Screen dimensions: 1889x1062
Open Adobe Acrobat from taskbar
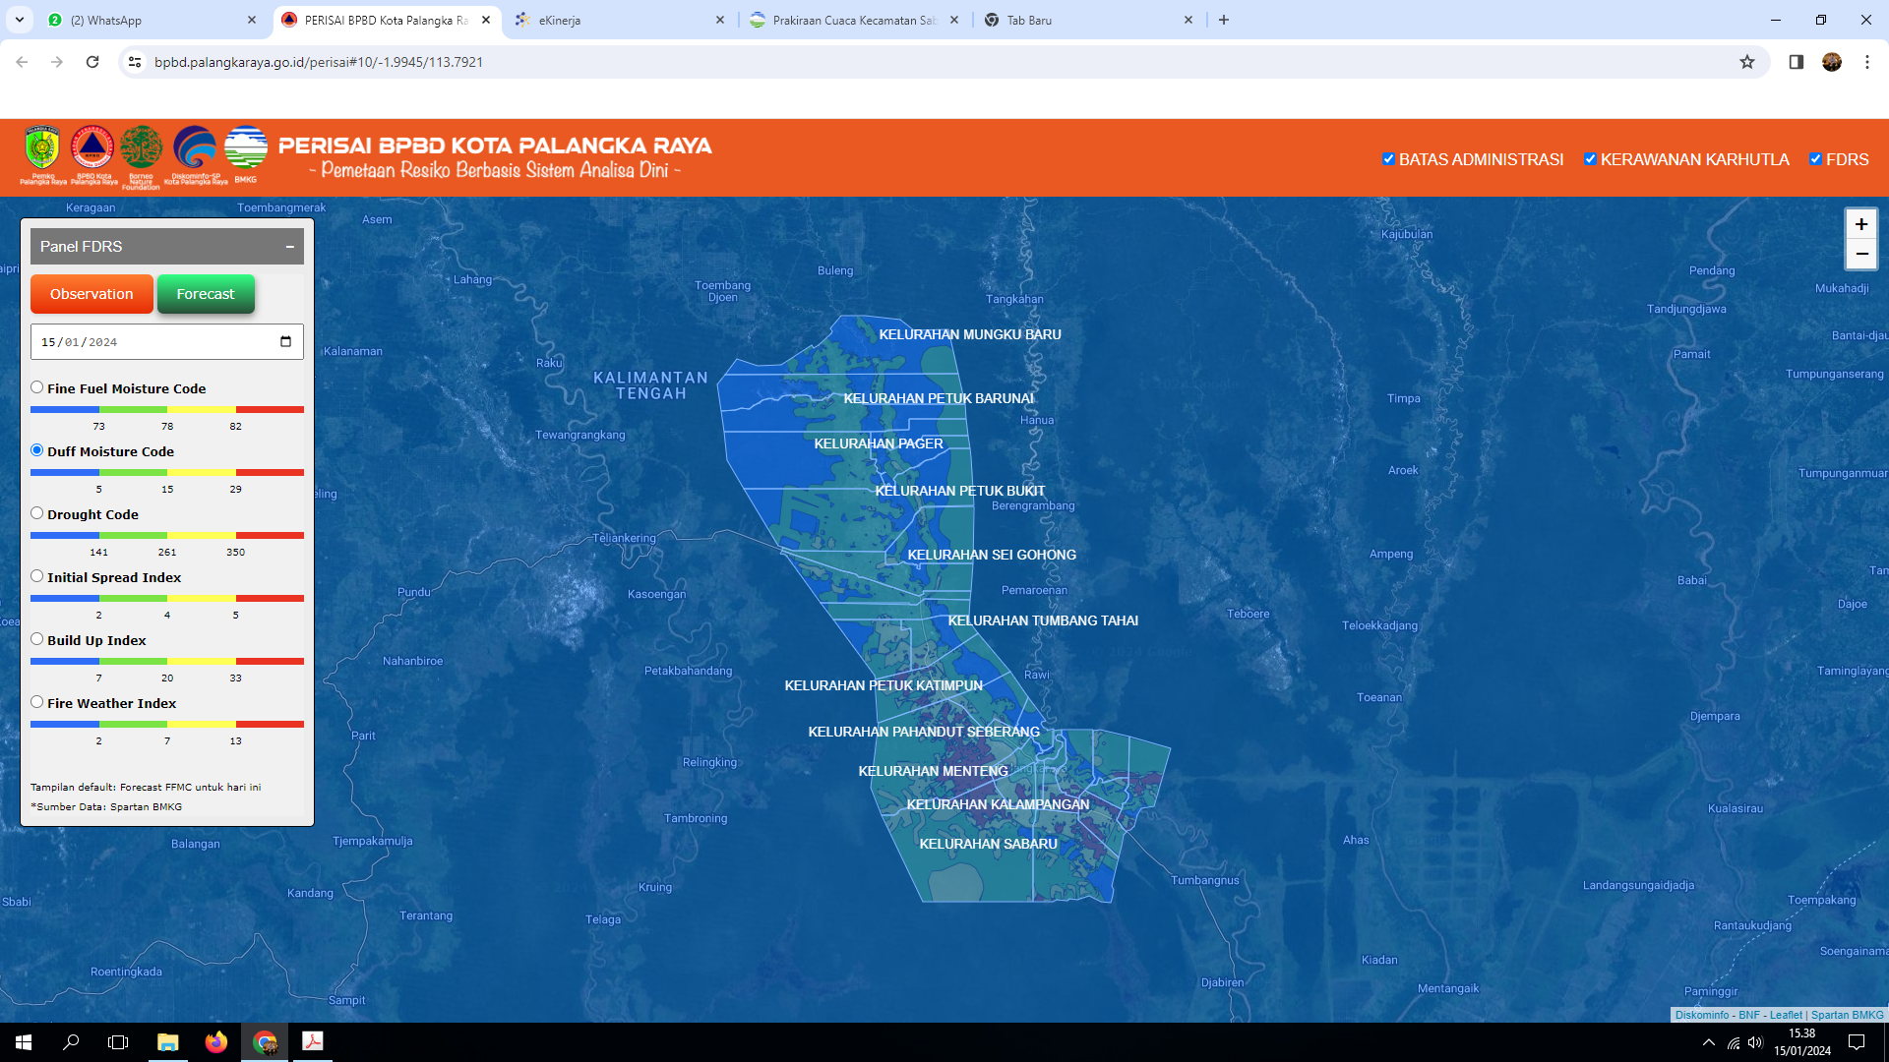[x=313, y=1042]
